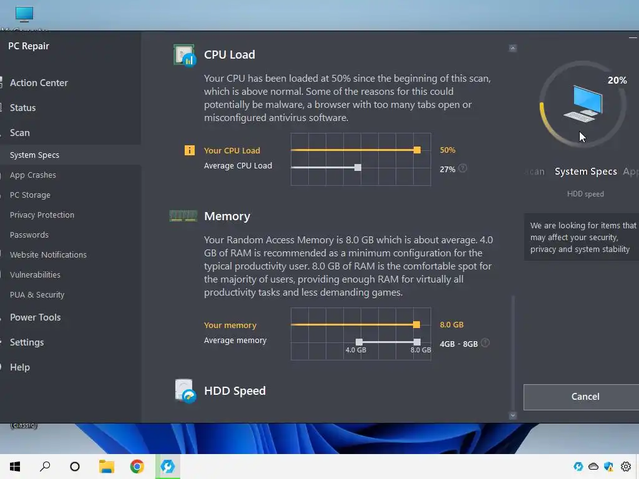Click the Memory RAM stick icon
The image size is (639, 479).
(183, 216)
